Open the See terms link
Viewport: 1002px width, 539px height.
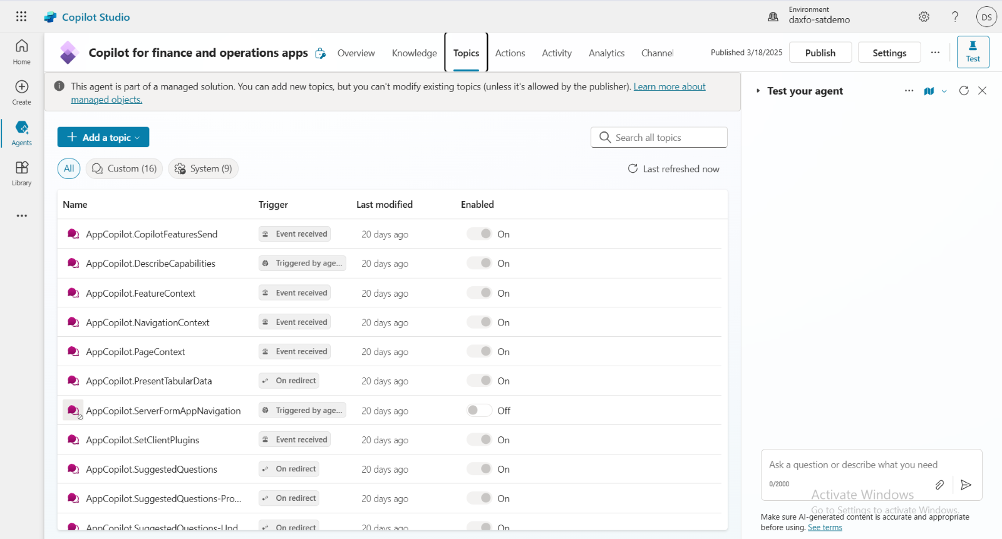[824, 528]
